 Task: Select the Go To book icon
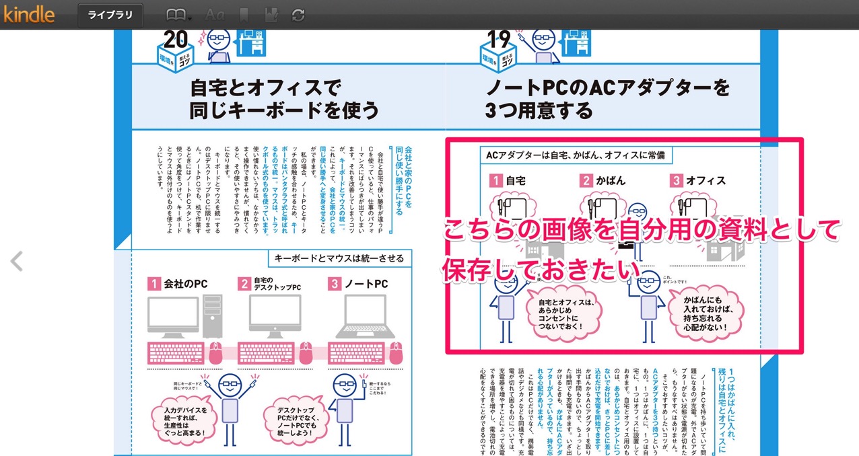point(176,14)
